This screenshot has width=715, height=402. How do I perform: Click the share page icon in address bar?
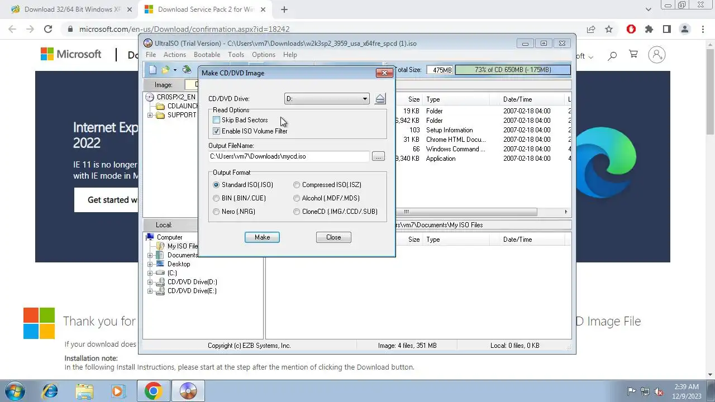coord(591,29)
